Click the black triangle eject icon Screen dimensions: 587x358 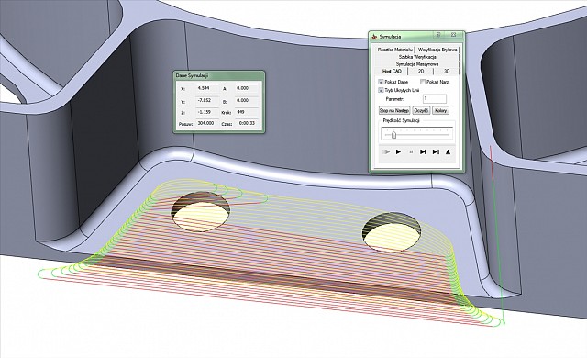coord(448,152)
